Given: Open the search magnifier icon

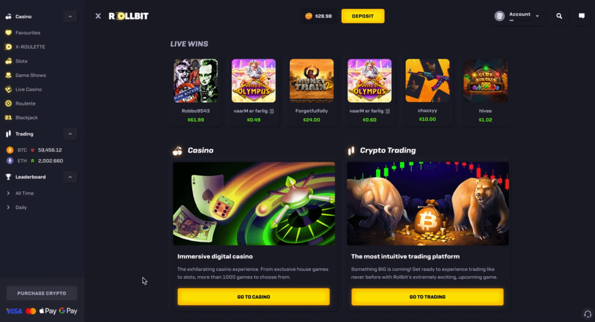Looking at the screenshot, I should tap(559, 16).
